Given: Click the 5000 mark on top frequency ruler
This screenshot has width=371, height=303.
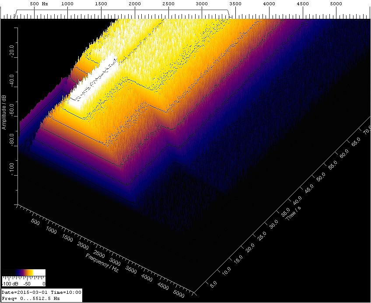Looking at the screenshot, I should tap(336, 4).
